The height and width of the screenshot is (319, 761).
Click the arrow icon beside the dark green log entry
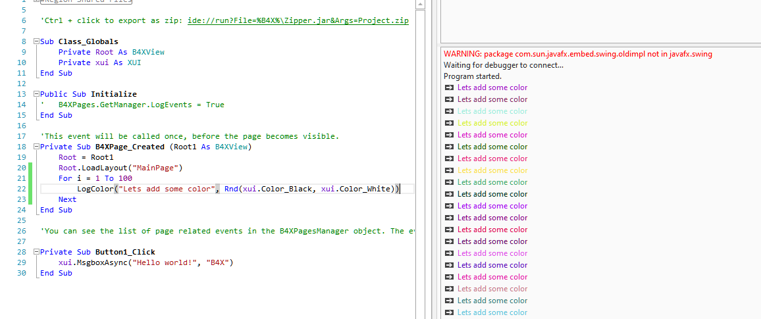pyautogui.click(x=449, y=147)
